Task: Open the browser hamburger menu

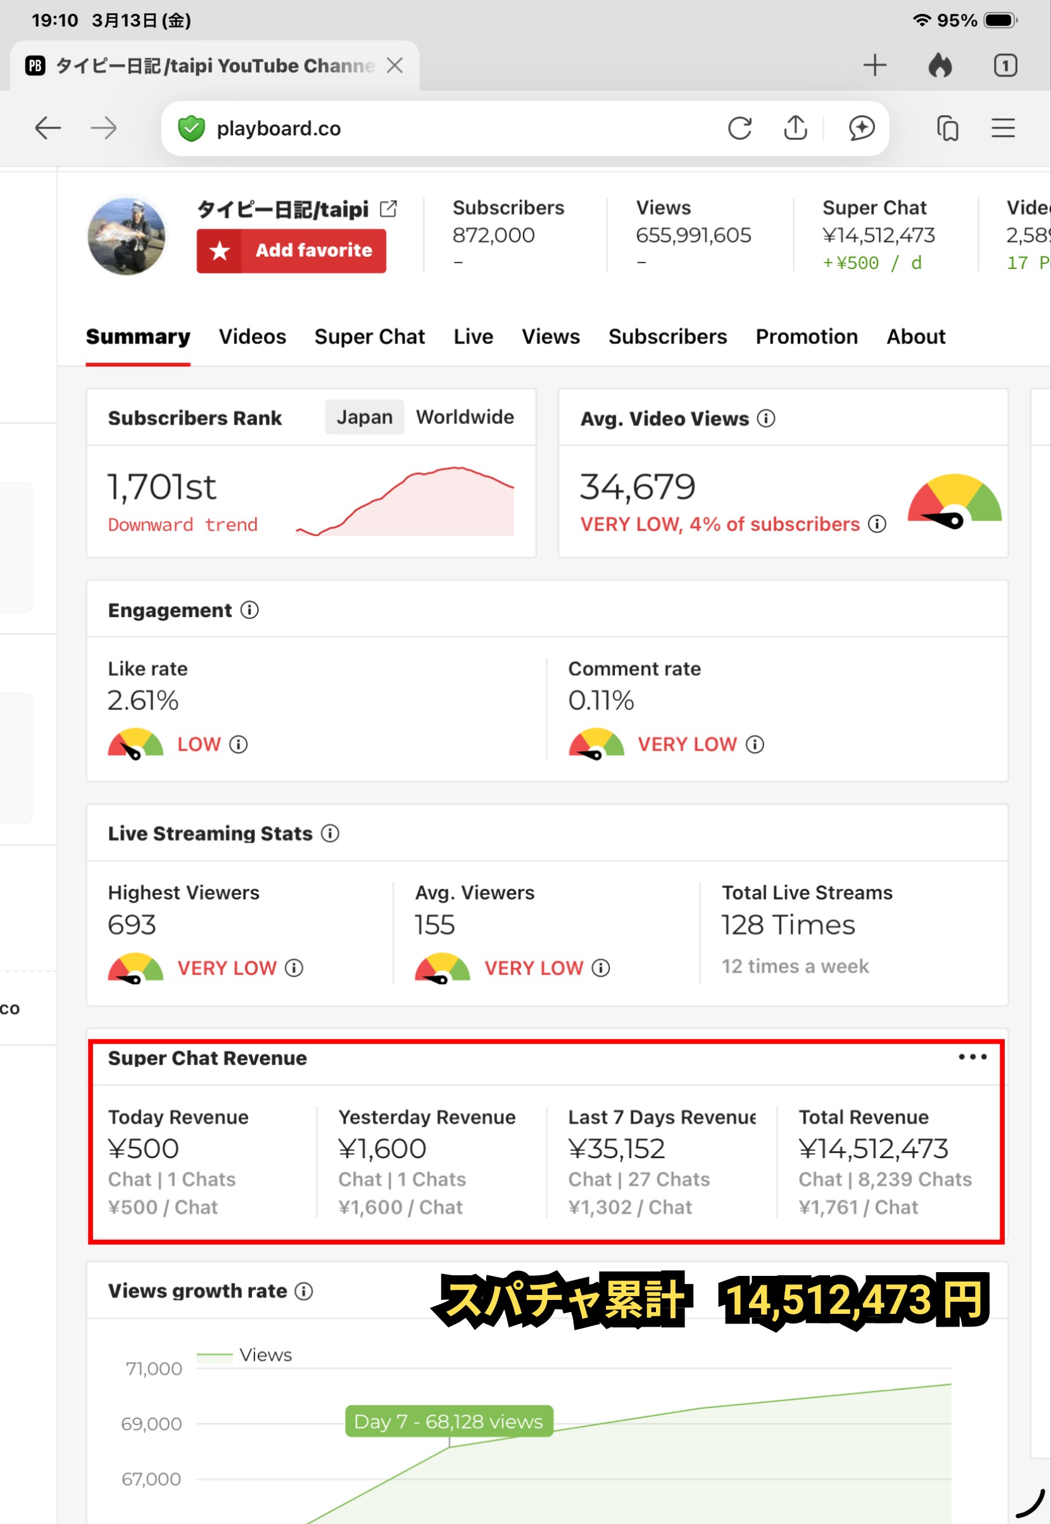Action: pyautogui.click(x=1002, y=128)
